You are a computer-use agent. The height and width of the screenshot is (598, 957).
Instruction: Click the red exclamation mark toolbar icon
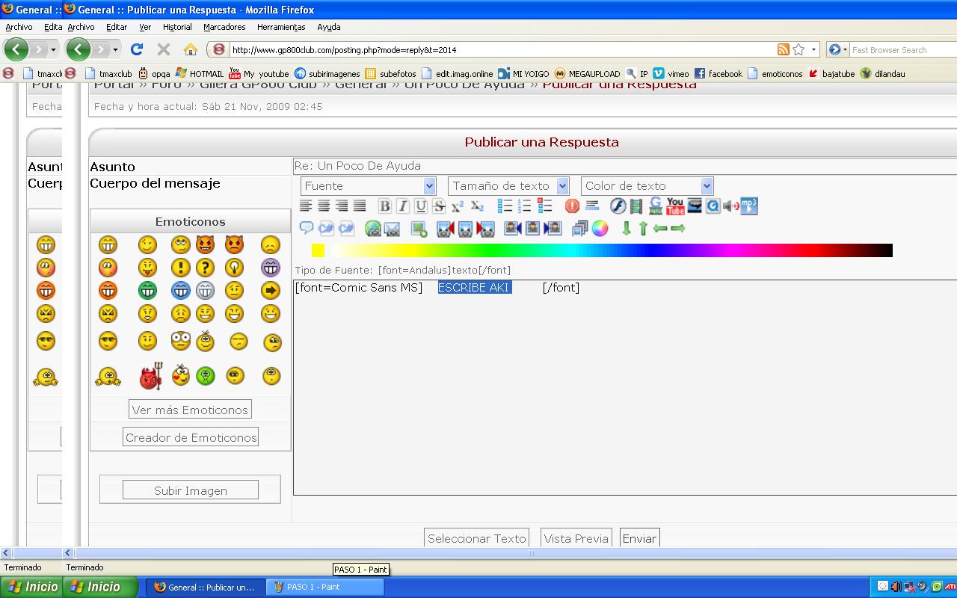tap(572, 206)
